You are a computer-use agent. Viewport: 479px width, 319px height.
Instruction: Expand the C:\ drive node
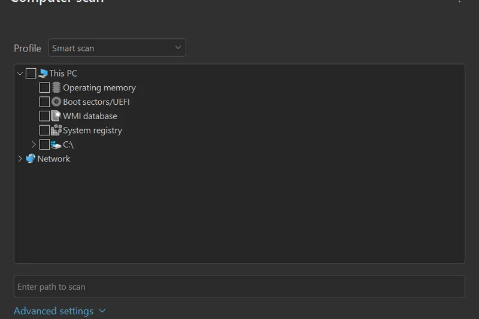(34, 145)
